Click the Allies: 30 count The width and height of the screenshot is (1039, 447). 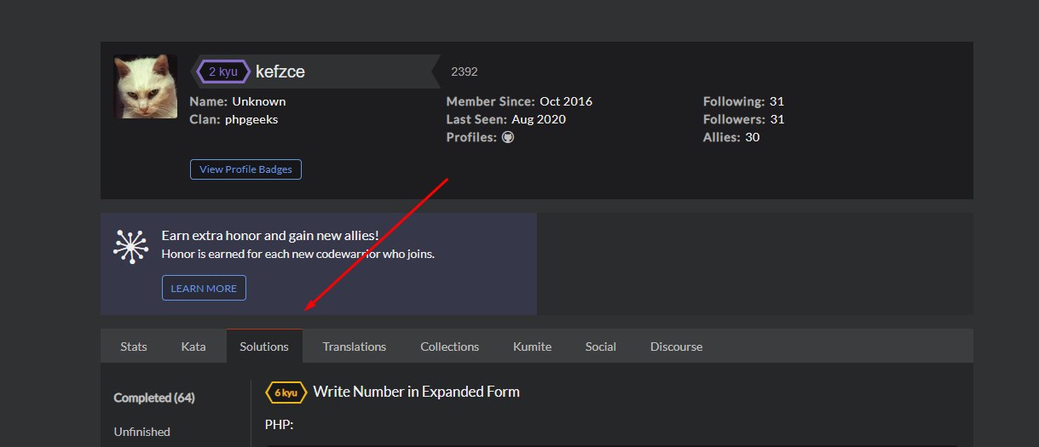coord(731,137)
